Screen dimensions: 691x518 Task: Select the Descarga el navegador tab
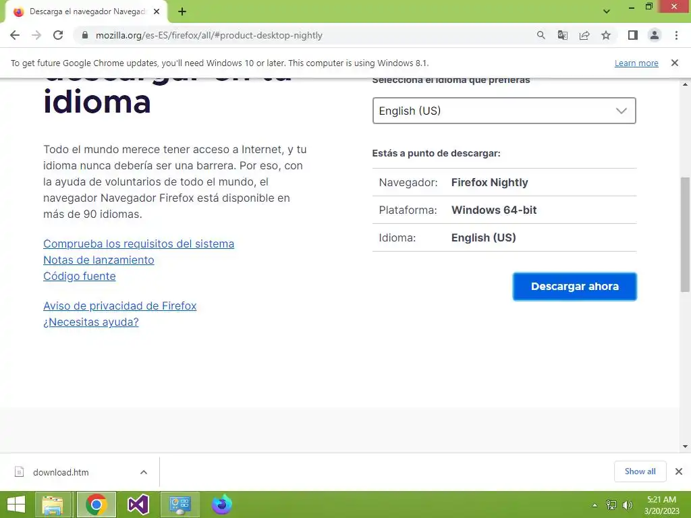click(x=86, y=12)
